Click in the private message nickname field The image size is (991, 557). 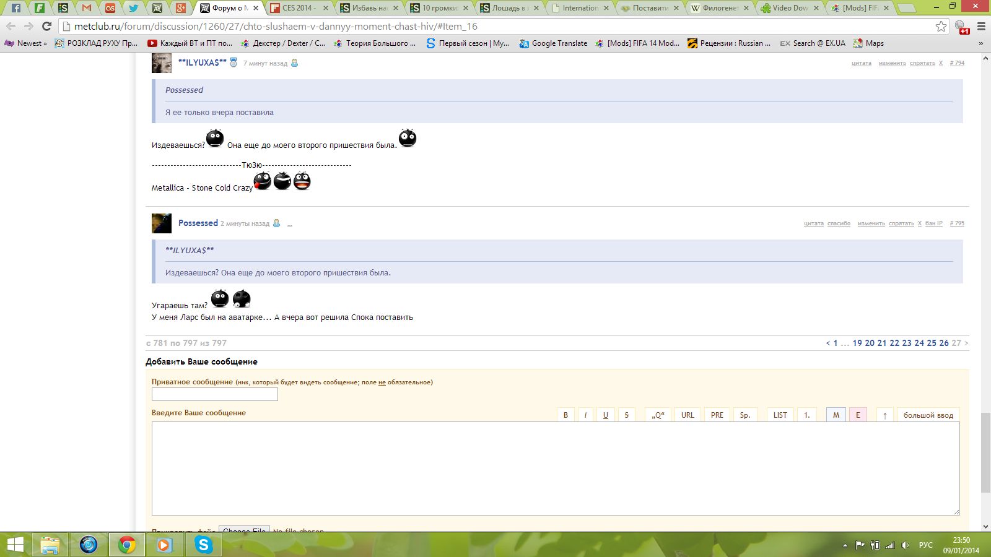pyautogui.click(x=214, y=394)
